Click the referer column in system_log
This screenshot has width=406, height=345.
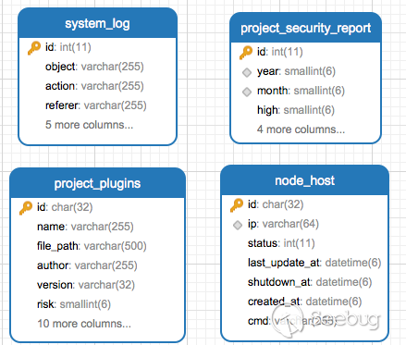[x=96, y=105]
